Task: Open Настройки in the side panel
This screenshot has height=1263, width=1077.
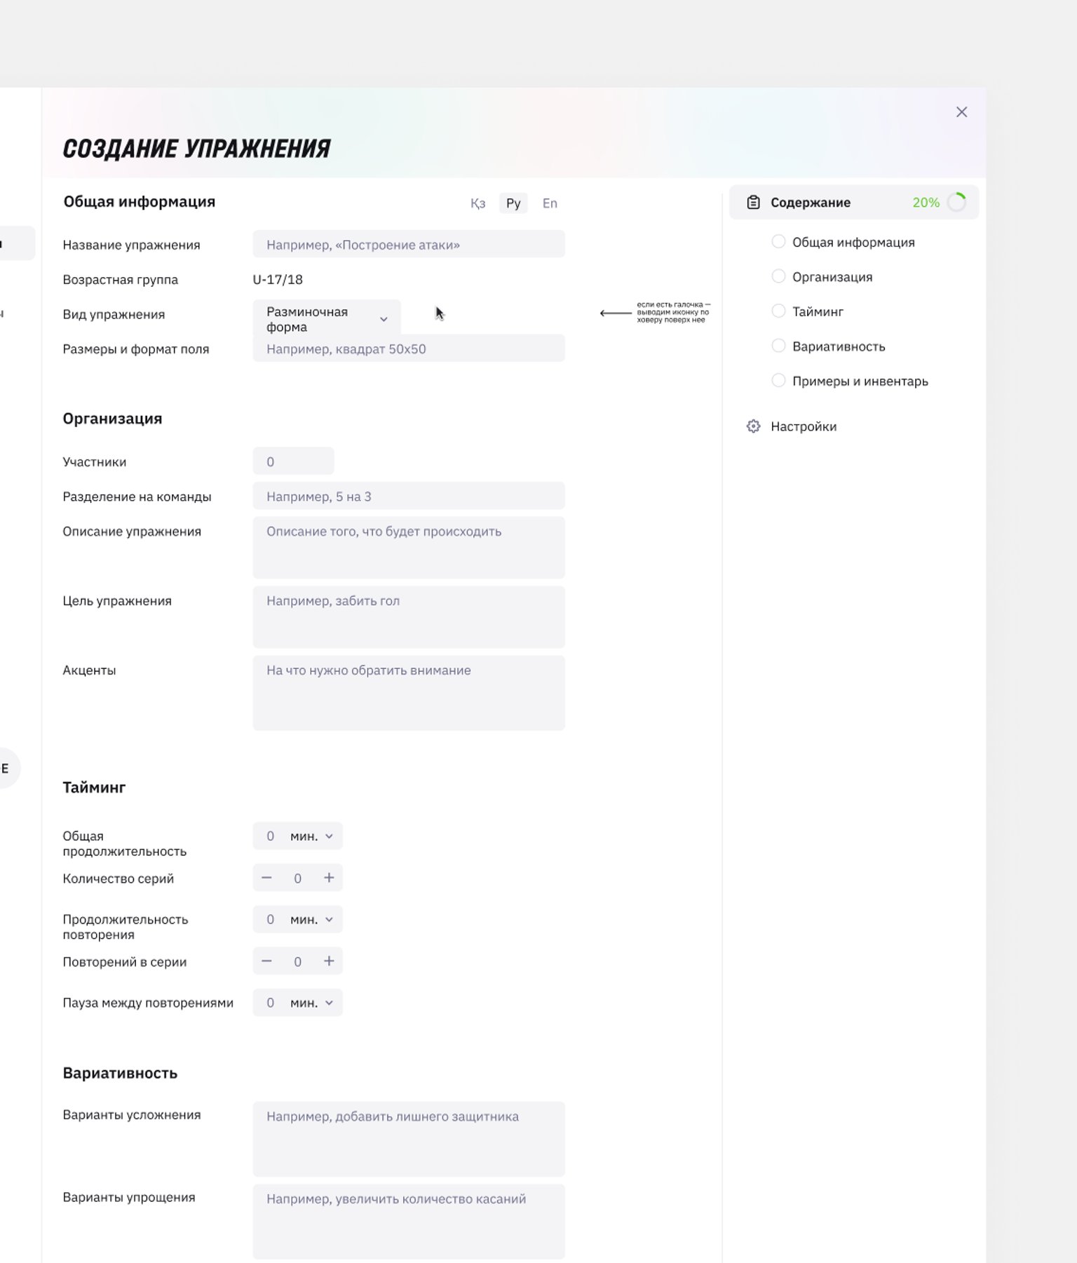Action: click(x=804, y=426)
